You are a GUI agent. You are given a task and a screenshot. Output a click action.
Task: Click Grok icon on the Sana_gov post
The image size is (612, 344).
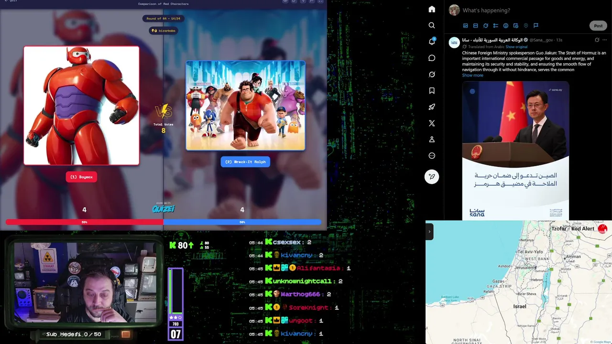(x=597, y=40)
